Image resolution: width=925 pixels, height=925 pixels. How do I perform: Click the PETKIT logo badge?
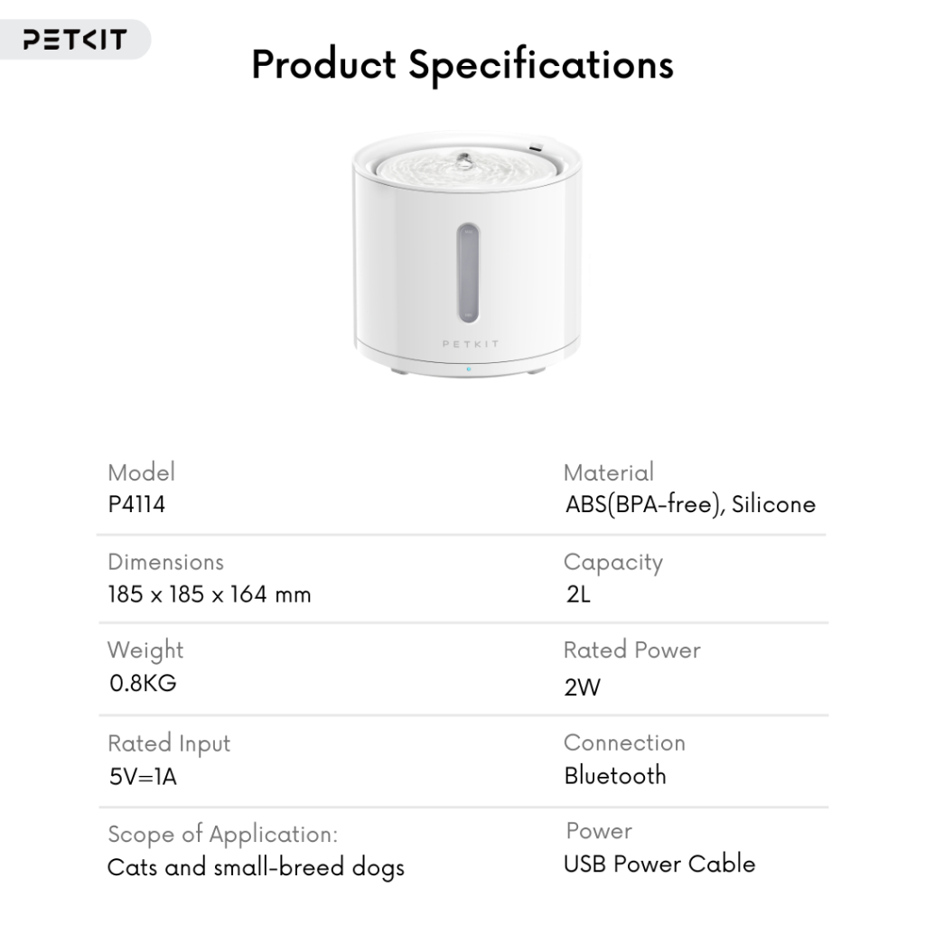pyautogui.click(x=74, y=39)
